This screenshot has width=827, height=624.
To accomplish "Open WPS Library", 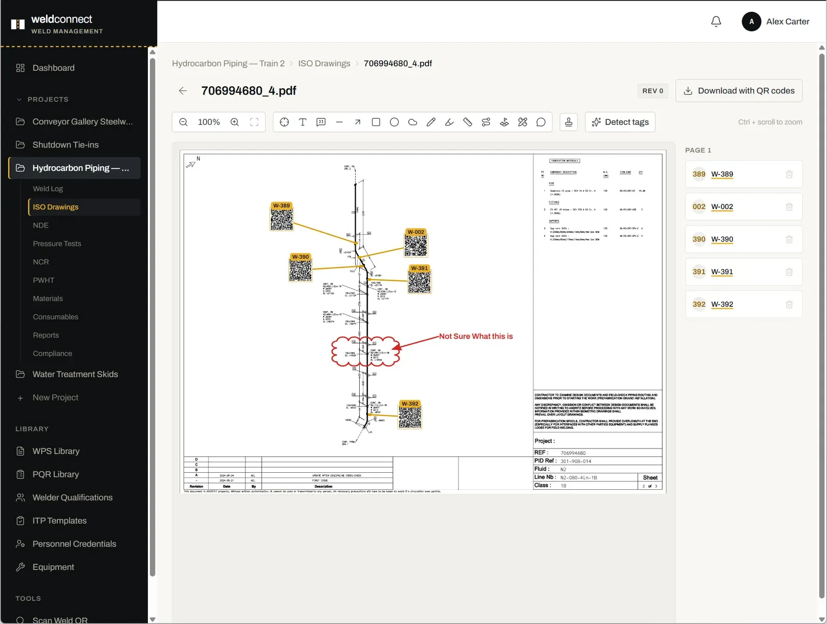I will point(74,451).
